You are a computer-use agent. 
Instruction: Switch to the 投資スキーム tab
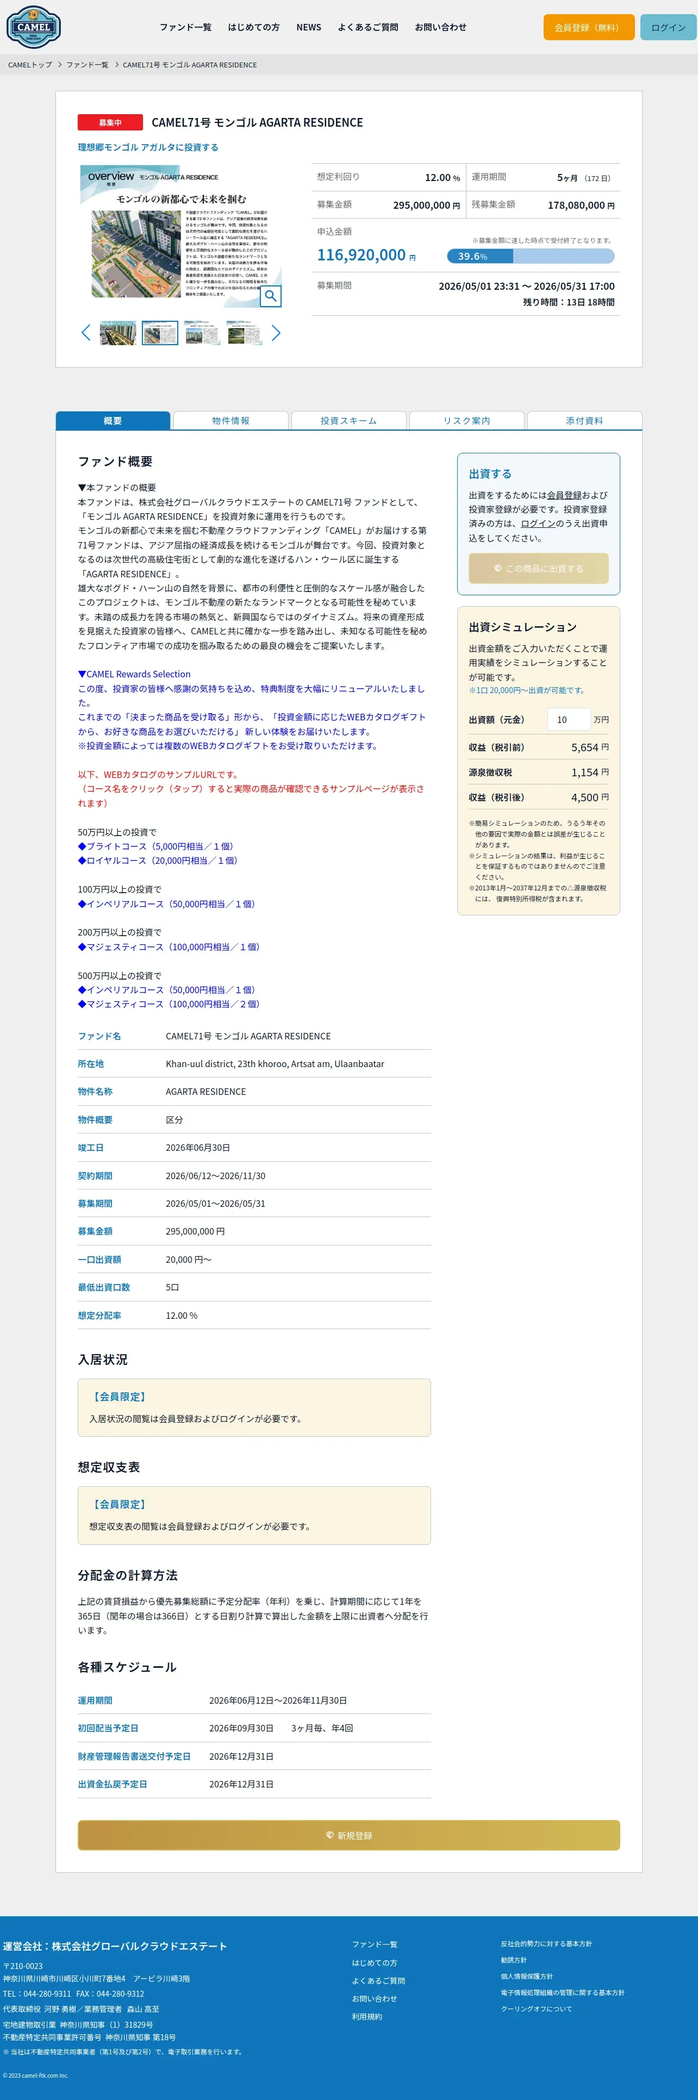coord(348,421)
